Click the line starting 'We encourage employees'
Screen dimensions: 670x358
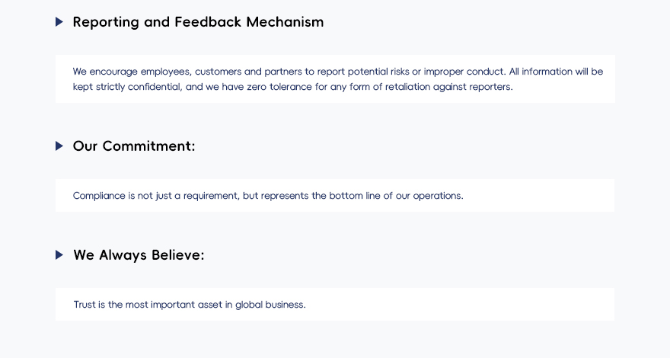pyautogui.click(x=337, y=72)
